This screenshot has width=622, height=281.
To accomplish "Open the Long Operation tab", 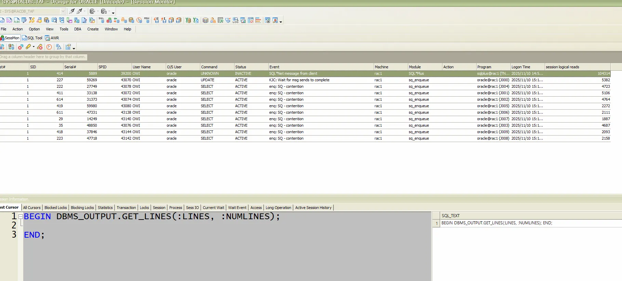I will pyautogui.click(x=278, y=208).
